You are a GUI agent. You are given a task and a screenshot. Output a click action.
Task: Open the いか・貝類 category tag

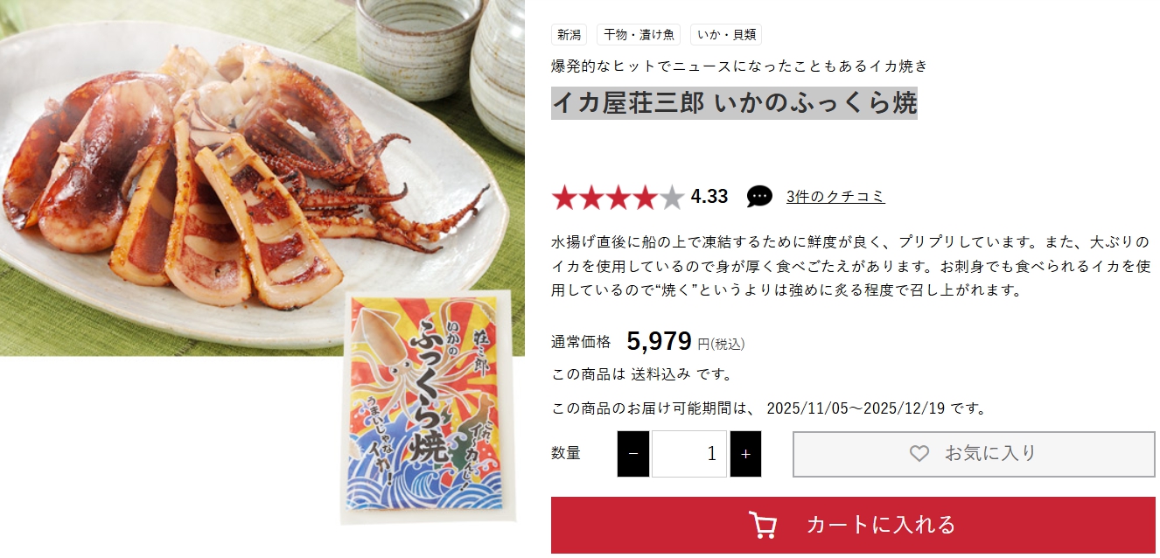point(726,35)
